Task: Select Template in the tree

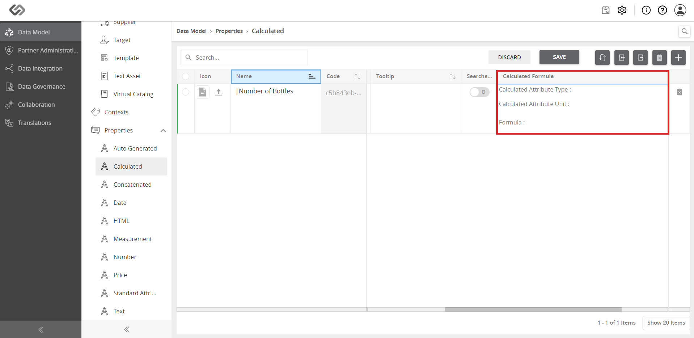Action: [x=131, y=58]
